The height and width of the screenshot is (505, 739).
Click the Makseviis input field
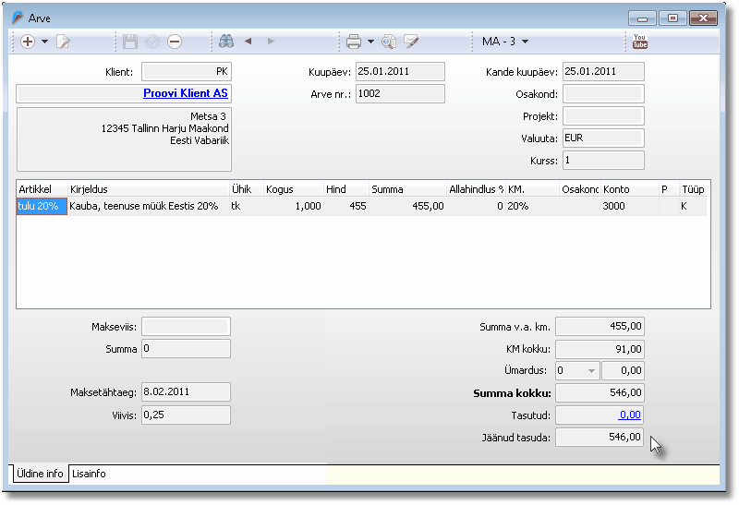[186, 326]
